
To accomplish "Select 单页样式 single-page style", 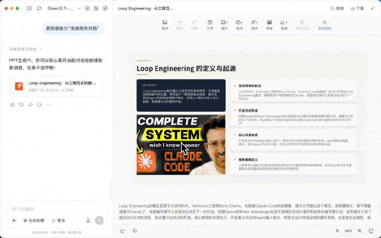I will [302, 25].
